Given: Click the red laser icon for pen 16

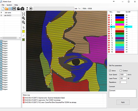Looking at the screenshot, I should [x=109, y=52].
